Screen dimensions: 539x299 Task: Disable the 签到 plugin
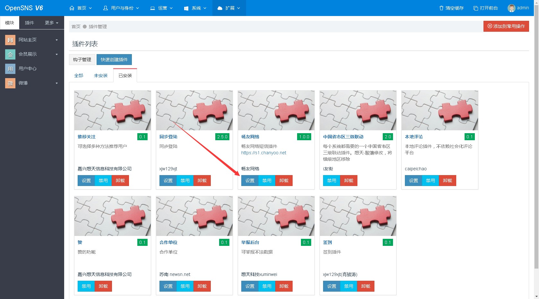(349, 286)
